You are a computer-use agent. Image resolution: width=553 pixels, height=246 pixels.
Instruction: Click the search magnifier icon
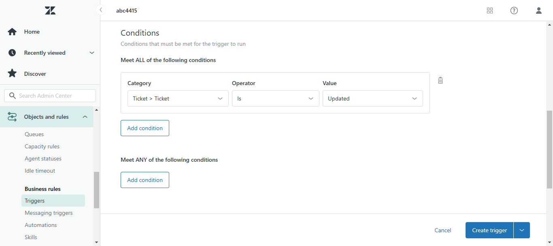12,96
